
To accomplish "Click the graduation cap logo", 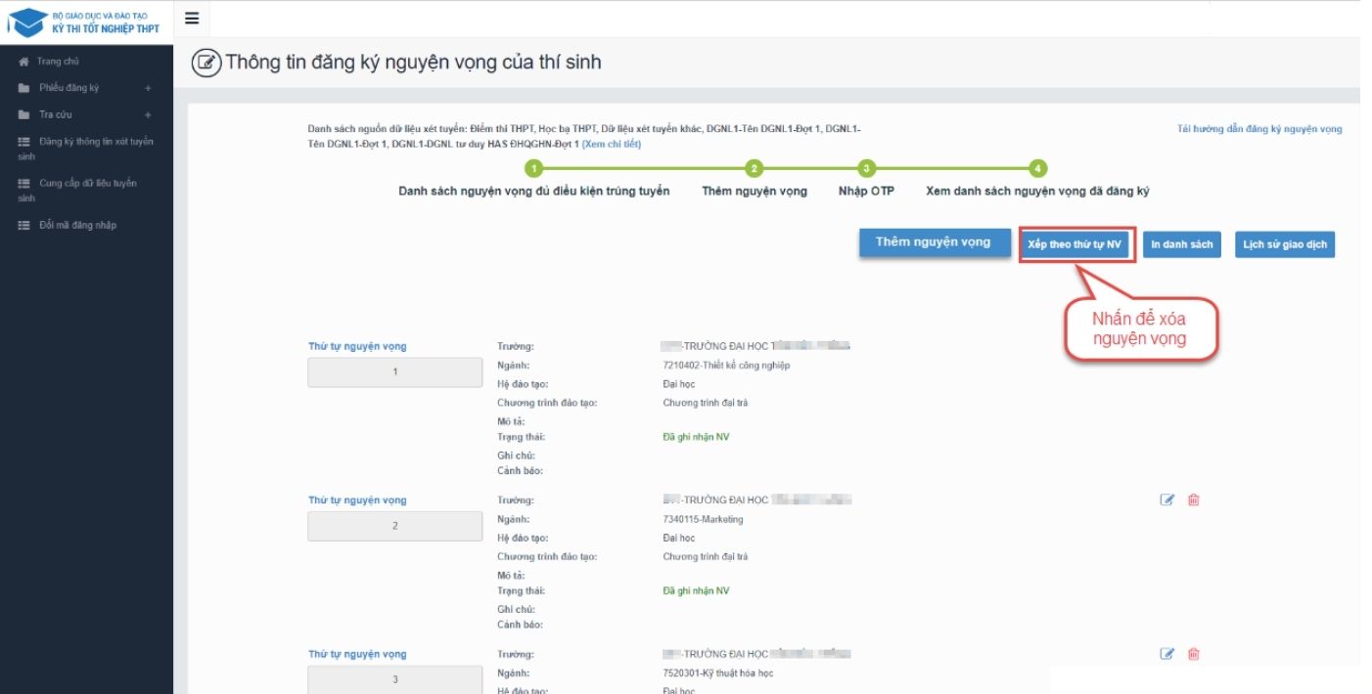I will [x=26, y=22].
